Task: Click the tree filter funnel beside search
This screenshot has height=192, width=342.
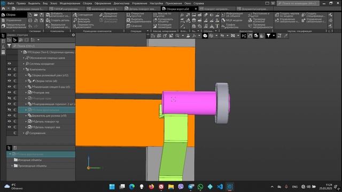Action: pyautogui.click(x=9, y=46)
